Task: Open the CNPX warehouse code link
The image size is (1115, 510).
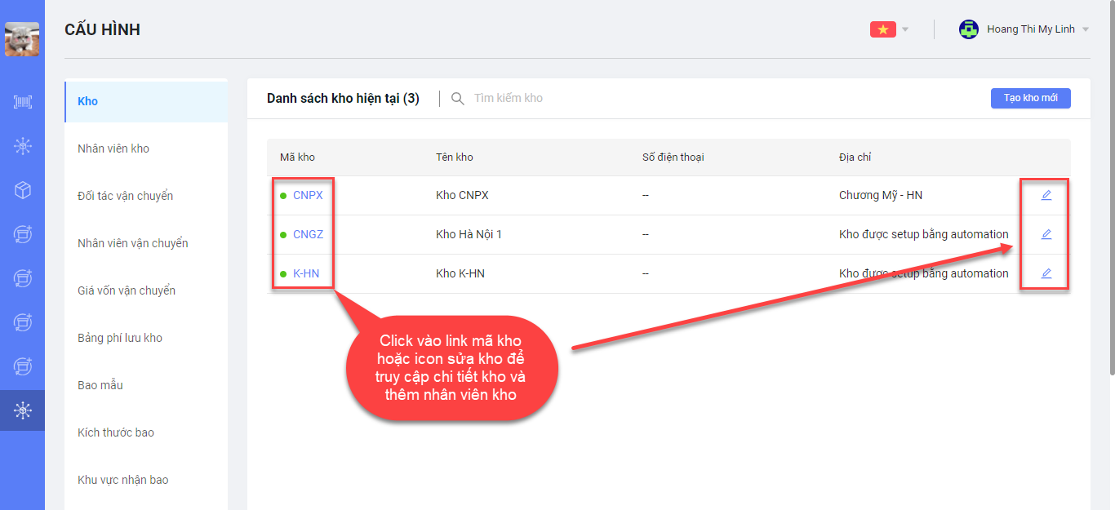Action: (308, 195)
